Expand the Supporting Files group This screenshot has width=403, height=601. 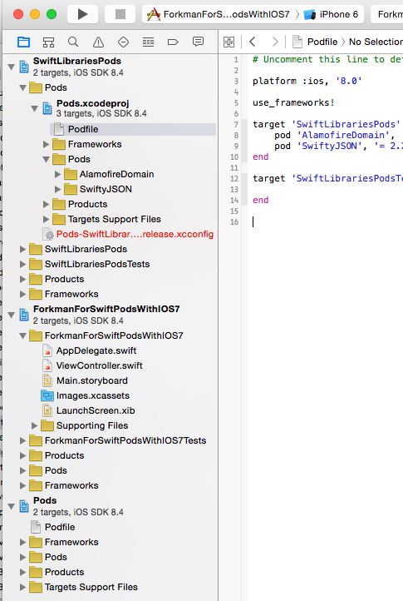coord(34,426)
